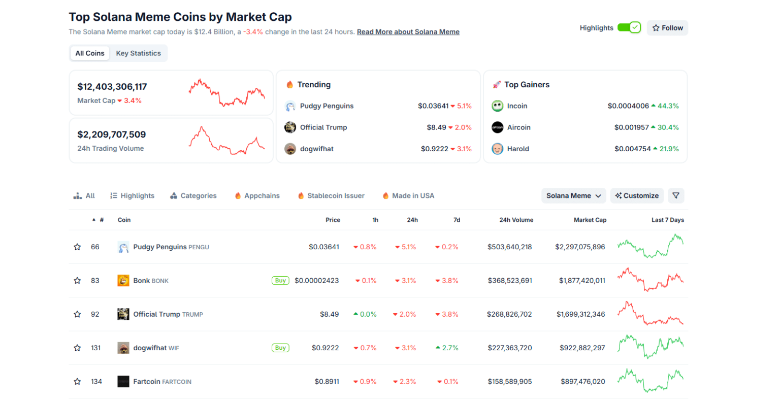Viewport: 780px width, 401px height.
Task: Click the Made in USA flame icon
Action: coord(386,195)
